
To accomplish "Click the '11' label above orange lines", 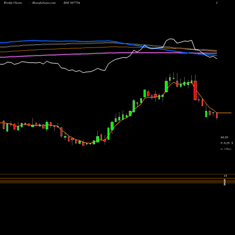I will (x=226, y=176).
